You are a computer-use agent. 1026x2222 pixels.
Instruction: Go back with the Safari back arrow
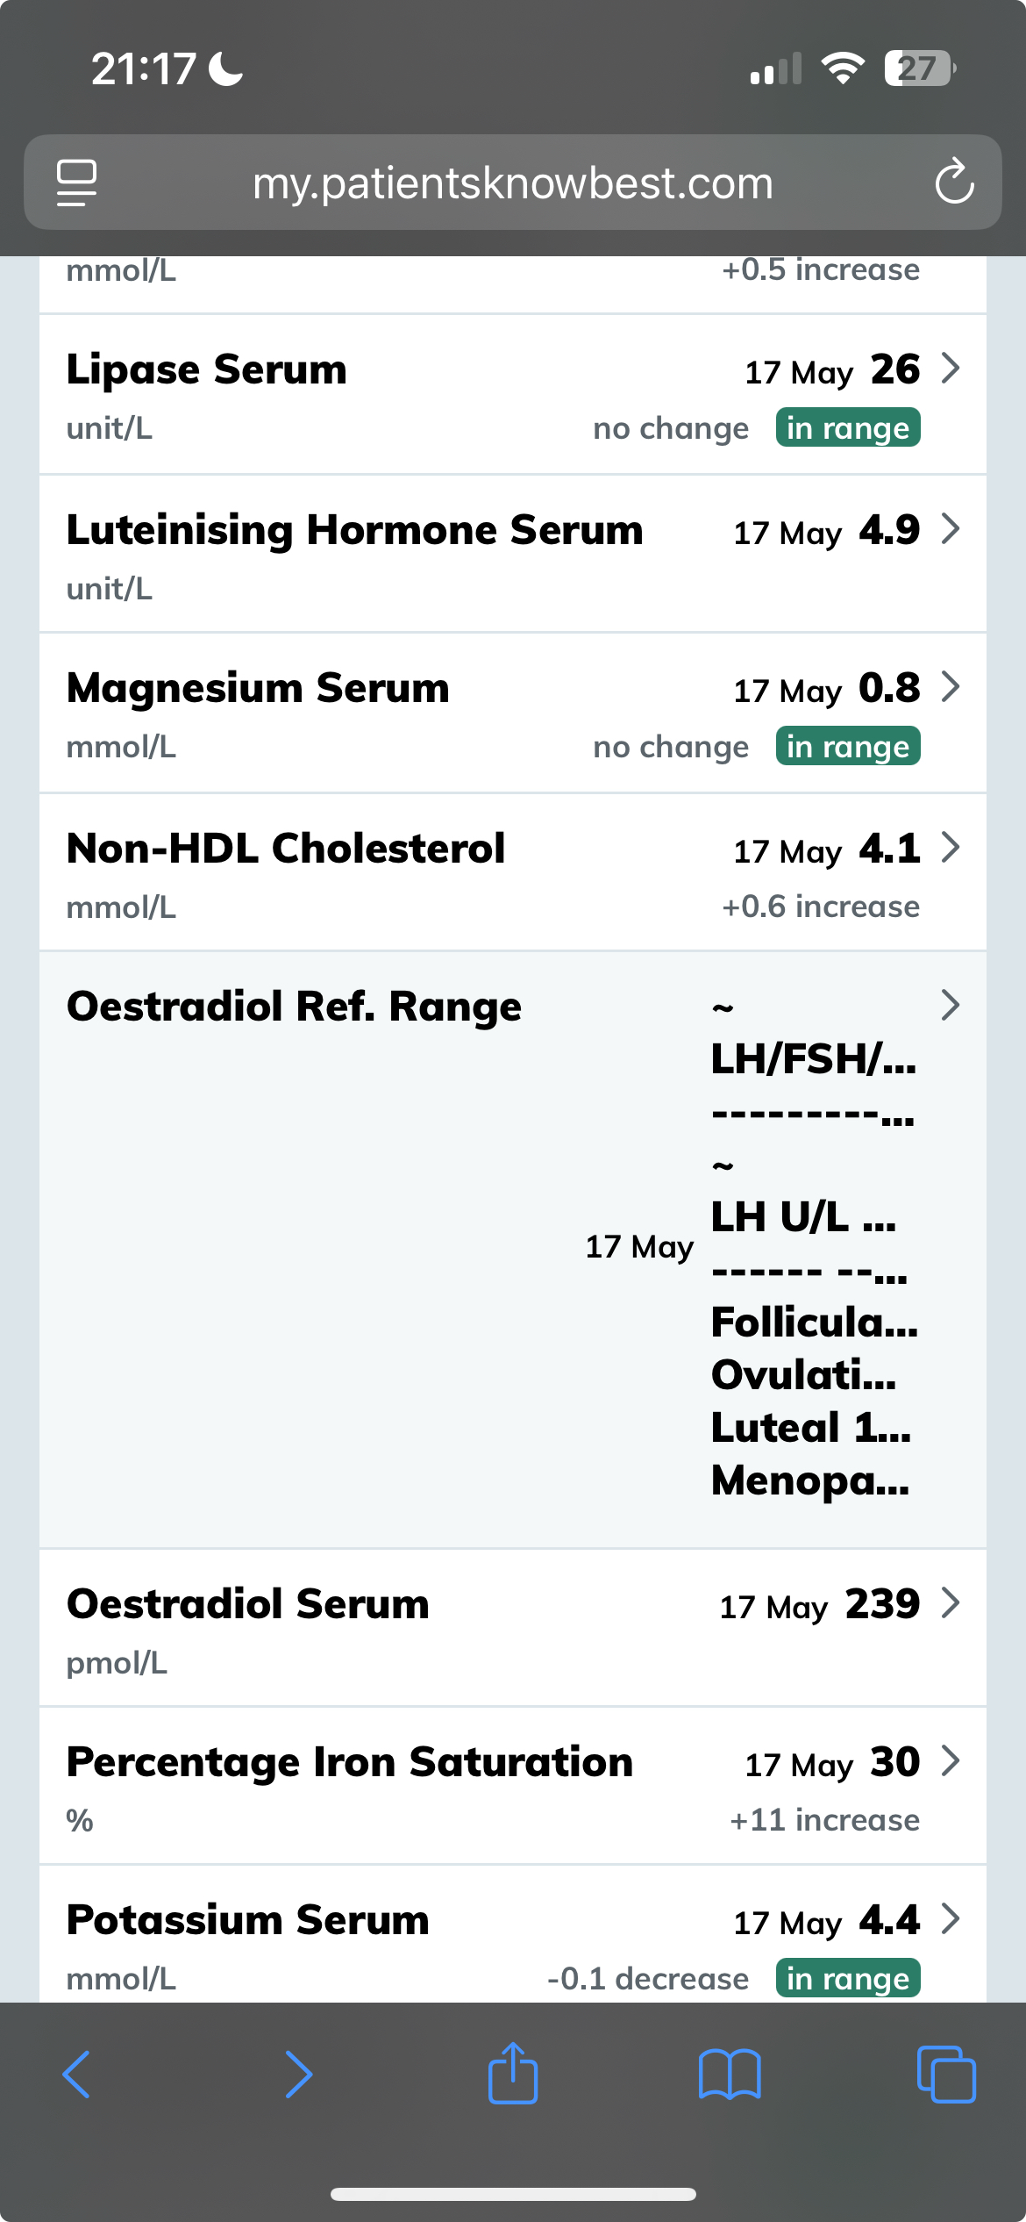(x=77, y=2075)
